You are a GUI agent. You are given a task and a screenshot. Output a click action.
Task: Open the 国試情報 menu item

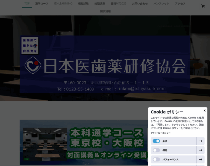click(x=105, y=11)
